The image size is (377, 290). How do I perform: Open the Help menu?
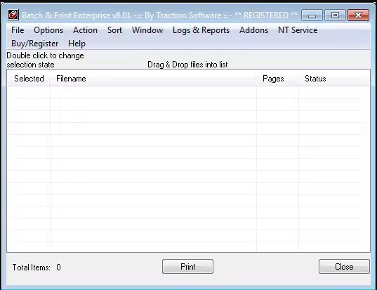[77, 44]
